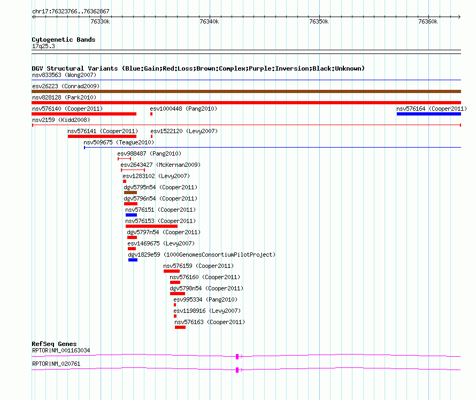Click the chr17:76323766..76362867 coordinates text

tap(71, 11)
